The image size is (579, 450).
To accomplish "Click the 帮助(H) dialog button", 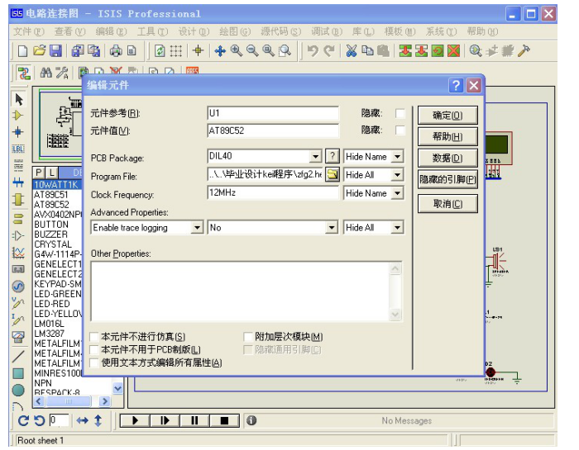I will pyautogui.click(x=447, y=137).
